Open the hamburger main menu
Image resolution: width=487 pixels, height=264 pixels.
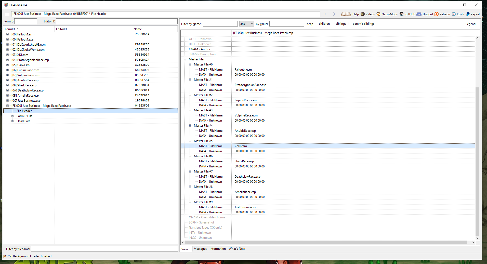(x=7, y=14)
